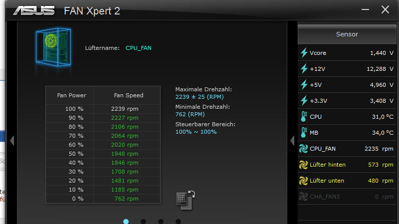Click the Lüfter hinten yellow fan icon
This screenshot has width=399, height=224.
coord(303,165)
